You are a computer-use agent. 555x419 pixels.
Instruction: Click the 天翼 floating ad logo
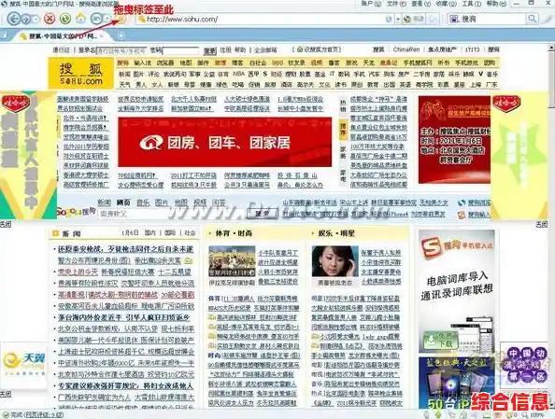(24, 365)
